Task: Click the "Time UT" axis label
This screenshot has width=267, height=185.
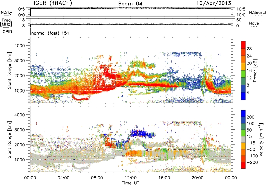Action: [x=130, y=183]
